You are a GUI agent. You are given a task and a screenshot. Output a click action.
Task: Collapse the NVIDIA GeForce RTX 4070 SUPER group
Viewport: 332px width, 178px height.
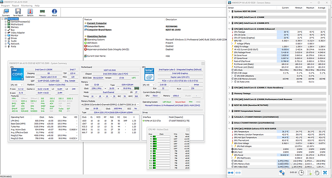tap(229, 128)
